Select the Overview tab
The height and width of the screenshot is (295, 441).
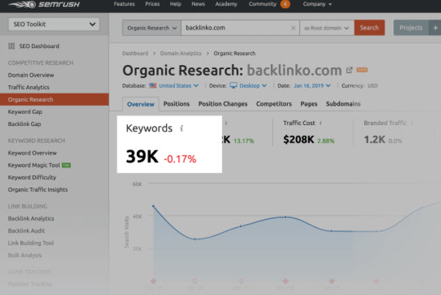tap(141, 104)
